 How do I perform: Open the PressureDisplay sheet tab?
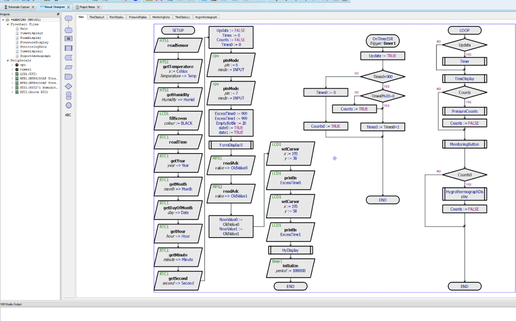[x=138, y=17]
